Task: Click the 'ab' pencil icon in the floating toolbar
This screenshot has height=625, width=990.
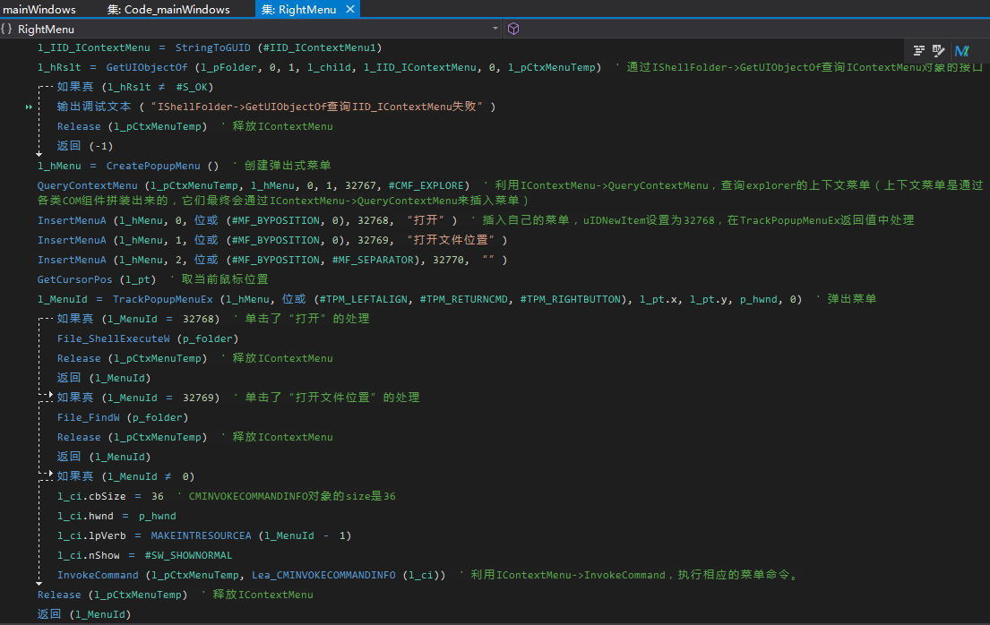Action: tap(939, 50)
